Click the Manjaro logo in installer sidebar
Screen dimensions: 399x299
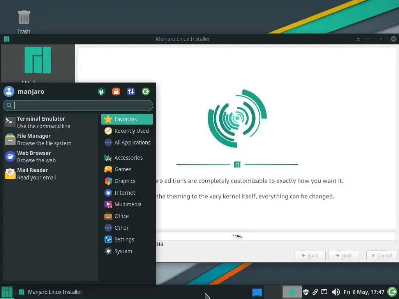point(38,60)
